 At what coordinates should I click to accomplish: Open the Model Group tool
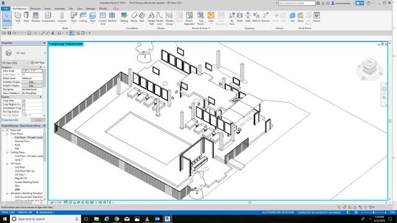[x=169, y=18]
